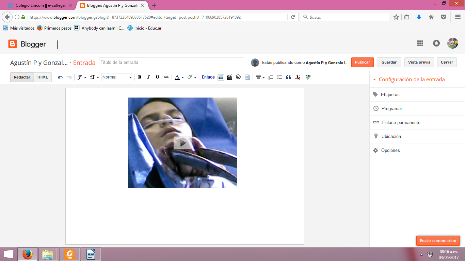This screenshot has width=465, height=261.
Task: Undo the last edit in the editor
Action: tap(60, 77)
